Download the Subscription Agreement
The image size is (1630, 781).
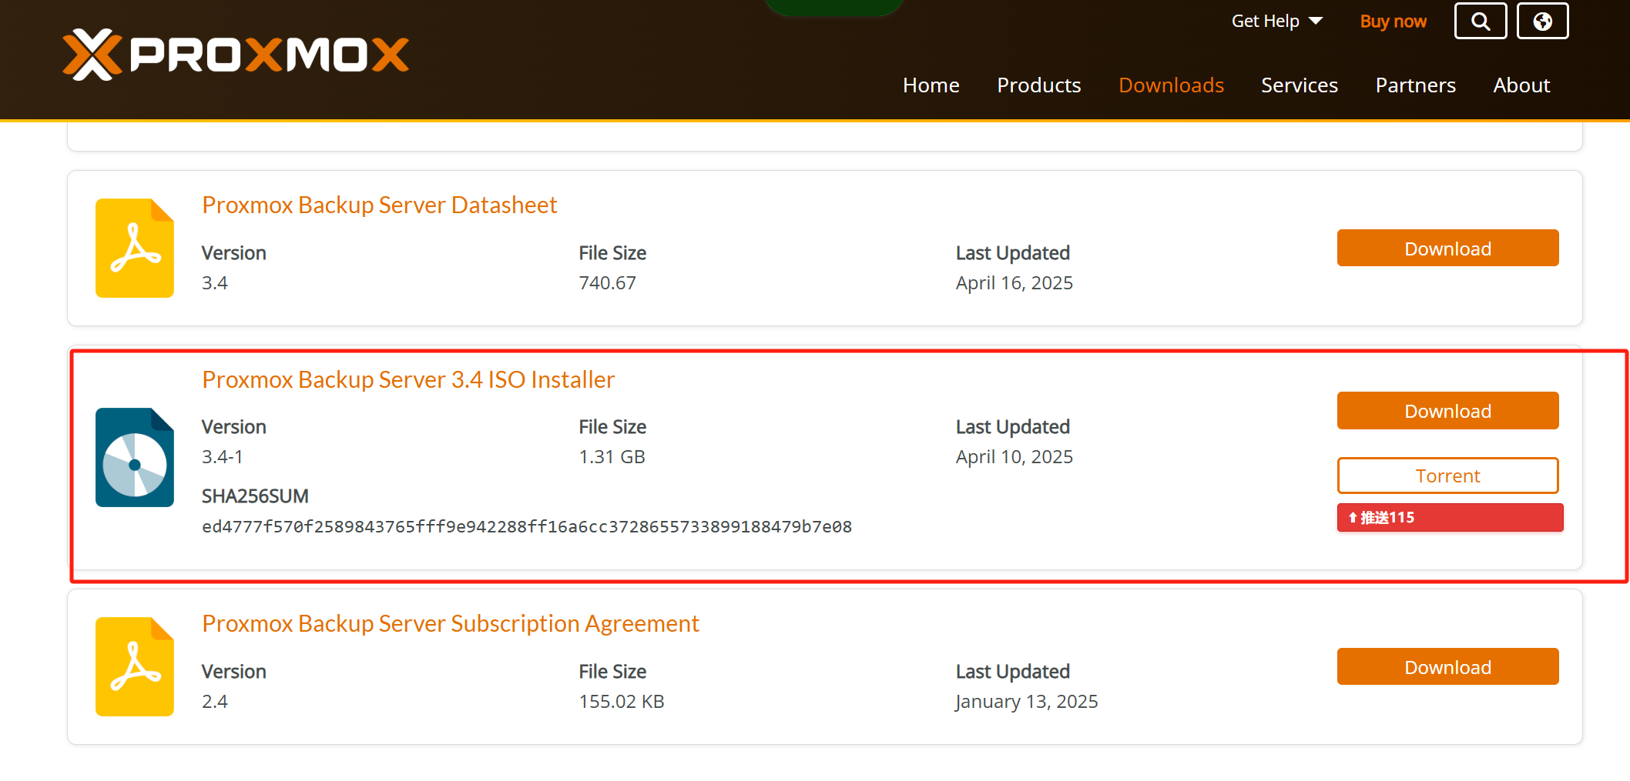point(1447,666)
